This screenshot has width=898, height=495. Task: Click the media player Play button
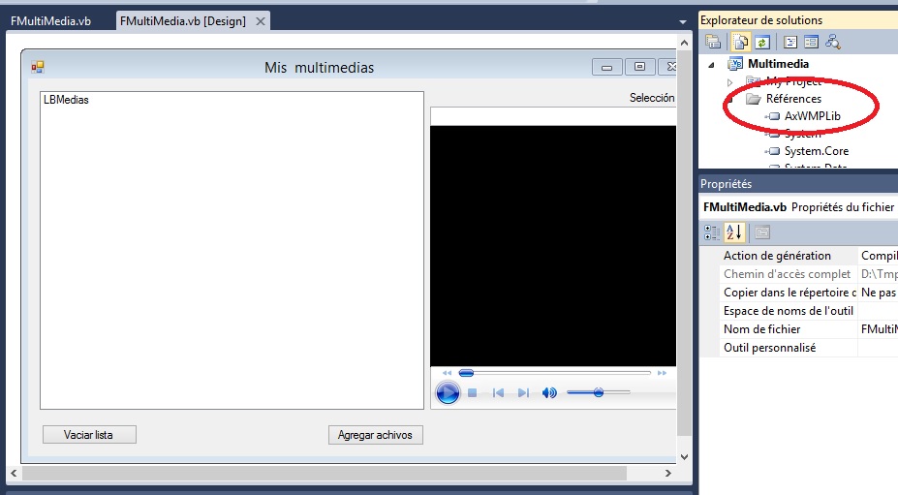(448, 393)
